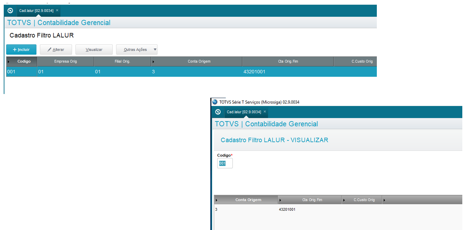Click value 3 in VISUALIZAR grid row
Screen dimensions: 469x230
216,210
